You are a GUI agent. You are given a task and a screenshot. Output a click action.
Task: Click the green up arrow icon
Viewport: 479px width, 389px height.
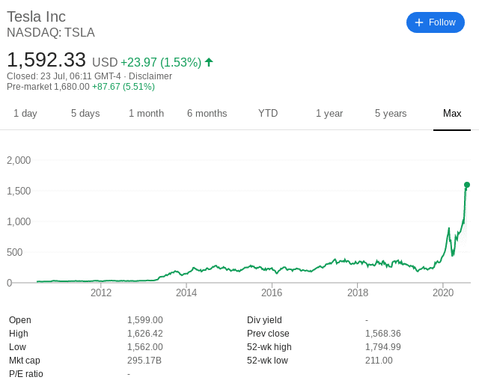(x=209, y=62)
